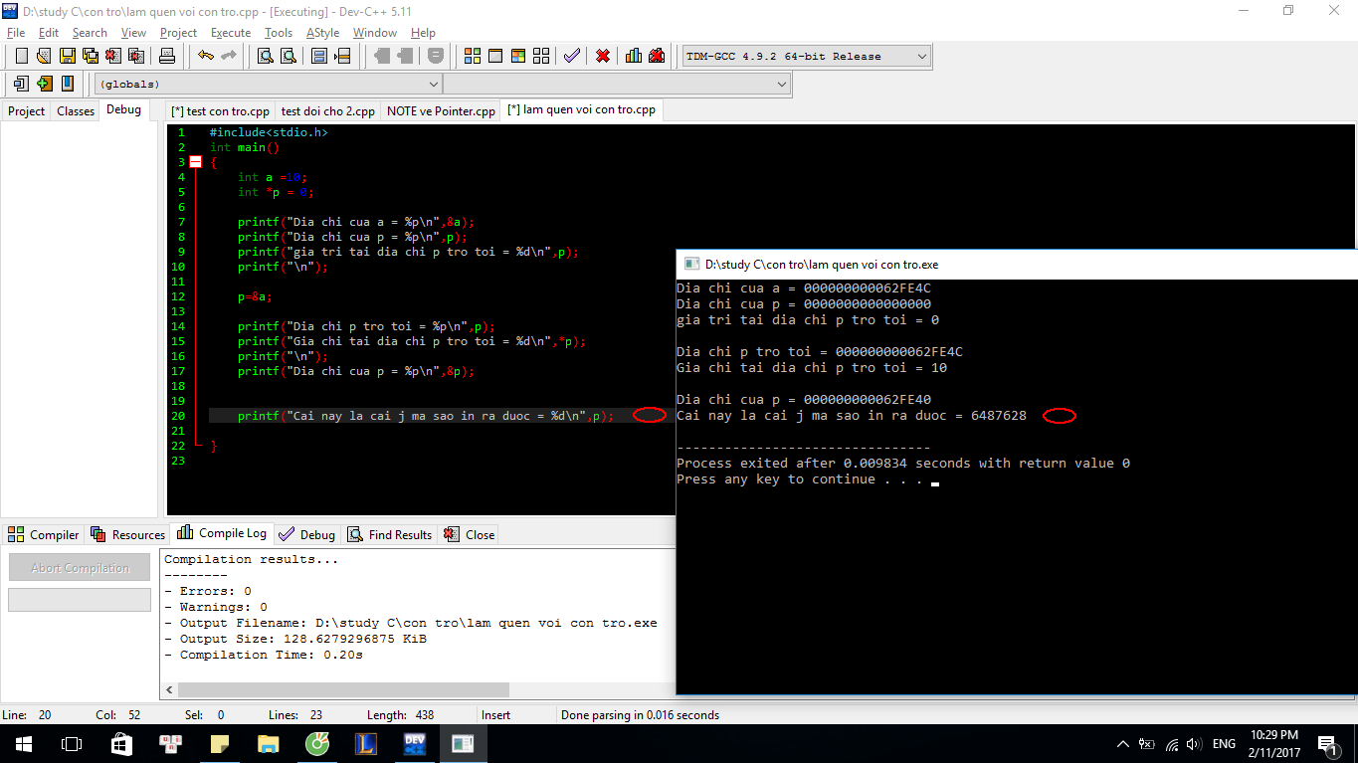Click the Abort Compilation button
The height and width of the screenshot is (763, 1358).
tap(80, 568)
